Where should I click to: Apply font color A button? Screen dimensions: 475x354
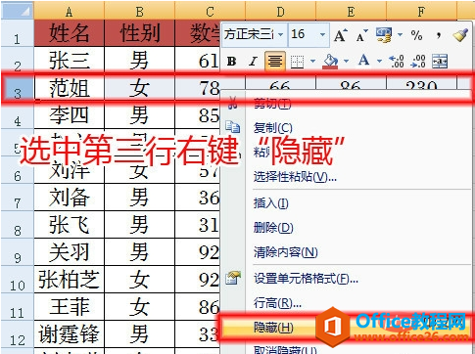tap(363, 61)
